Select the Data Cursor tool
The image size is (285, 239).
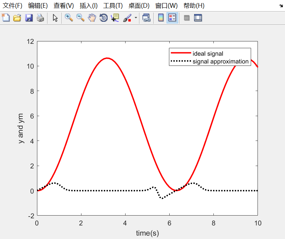pyautogui.click(x=115, y=18)
